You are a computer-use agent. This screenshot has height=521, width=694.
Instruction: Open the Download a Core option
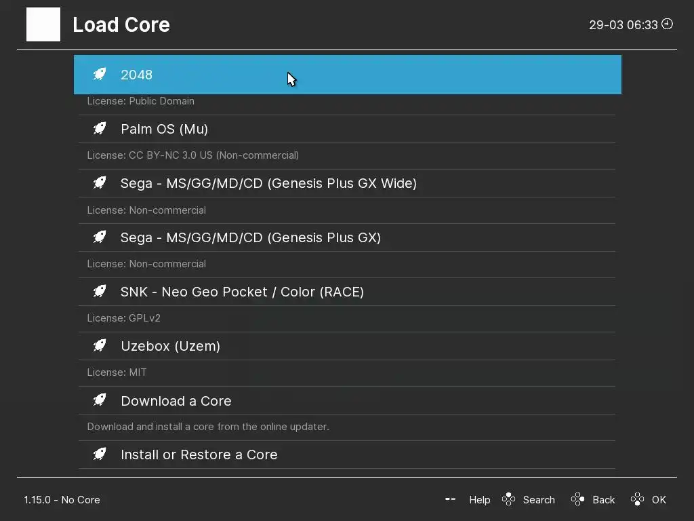[176, 401]
